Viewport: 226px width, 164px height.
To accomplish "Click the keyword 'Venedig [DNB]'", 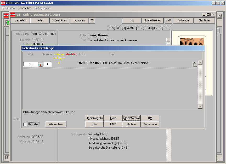I will click(98, 134).
